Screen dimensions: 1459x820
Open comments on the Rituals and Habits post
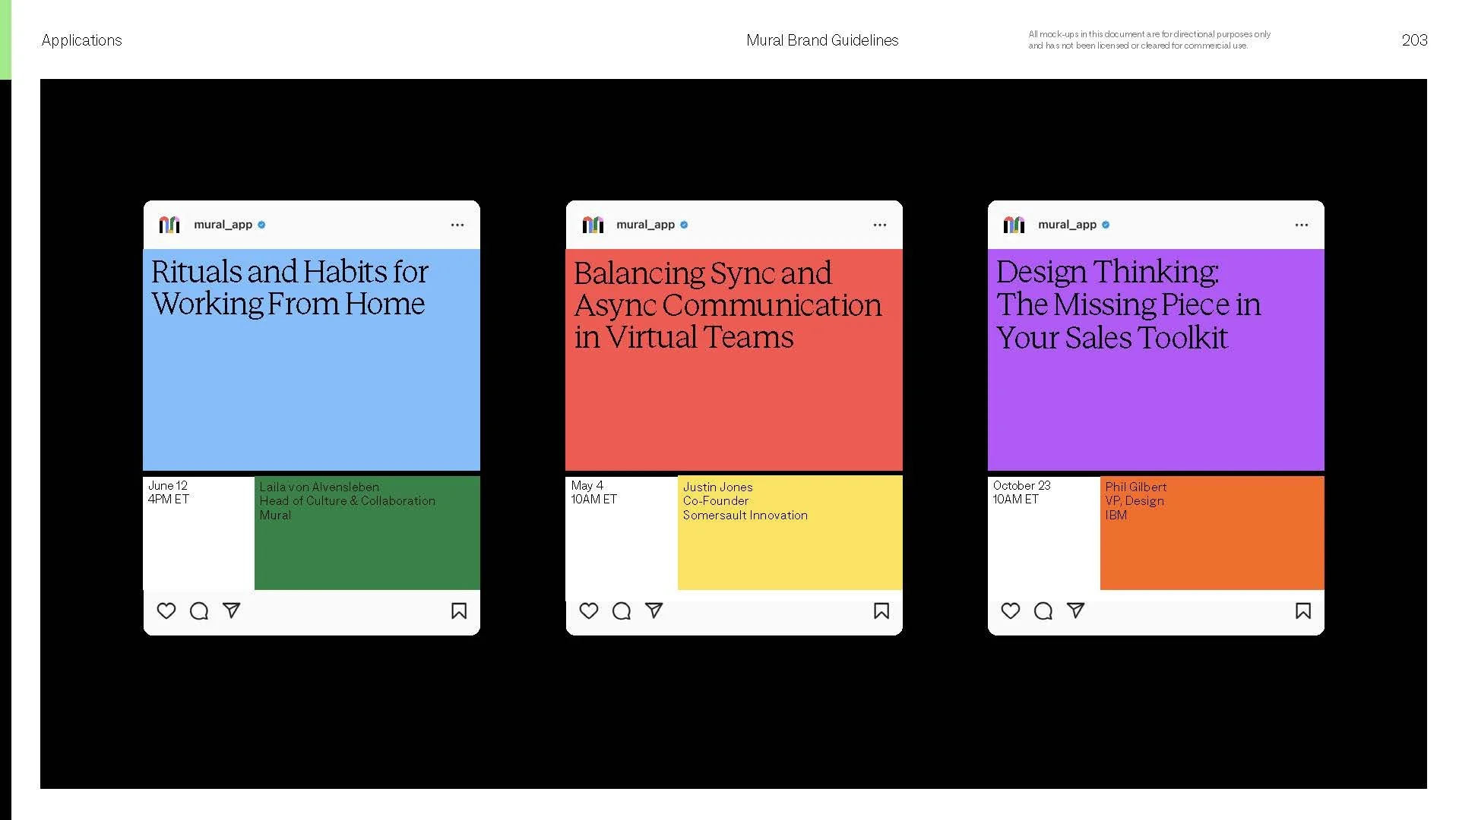[x=199, y=610]
